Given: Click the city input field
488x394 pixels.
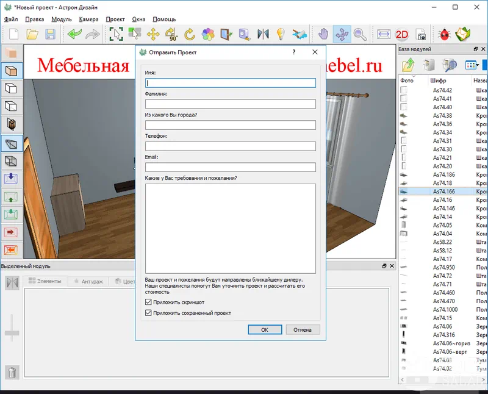Looking at the screenshot, I should tap(231, 125).
